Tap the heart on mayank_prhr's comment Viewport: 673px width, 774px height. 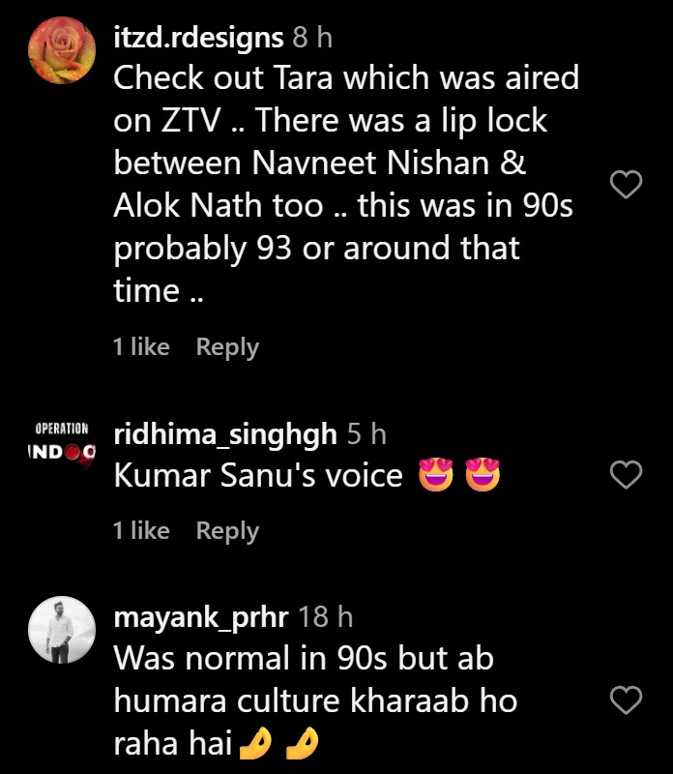coord(629,699)
